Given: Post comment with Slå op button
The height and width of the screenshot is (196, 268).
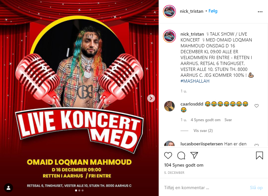Looking at the screenshot, I should (x=256, y=188).
